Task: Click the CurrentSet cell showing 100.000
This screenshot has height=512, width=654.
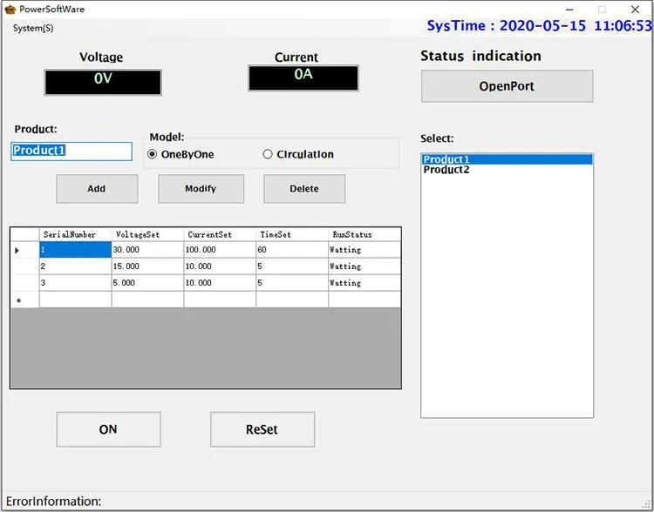Action: pyautogui.click(x=219, y=250)
